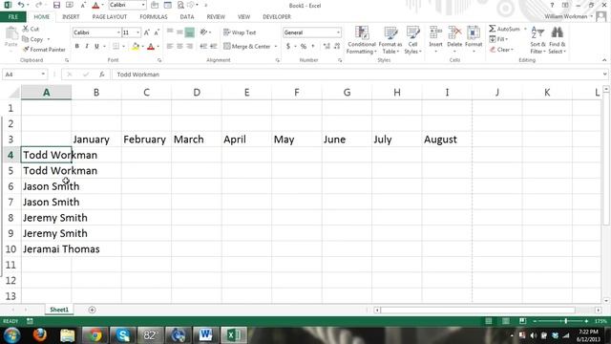611x344 pixels.
Task: Apply the yellow Fill Color
Action: click(136, 47)
